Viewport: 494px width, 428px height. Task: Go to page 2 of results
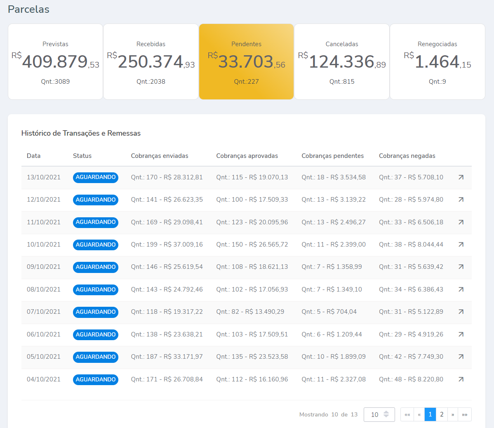441,414
